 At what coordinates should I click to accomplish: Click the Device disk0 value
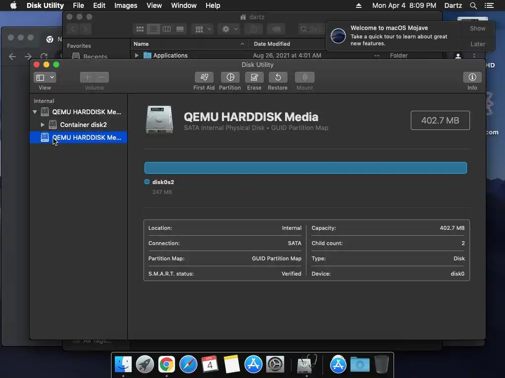point(457,274)
